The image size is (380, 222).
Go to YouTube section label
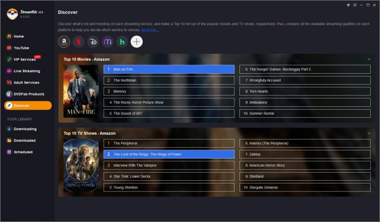(x=21, y=48)
